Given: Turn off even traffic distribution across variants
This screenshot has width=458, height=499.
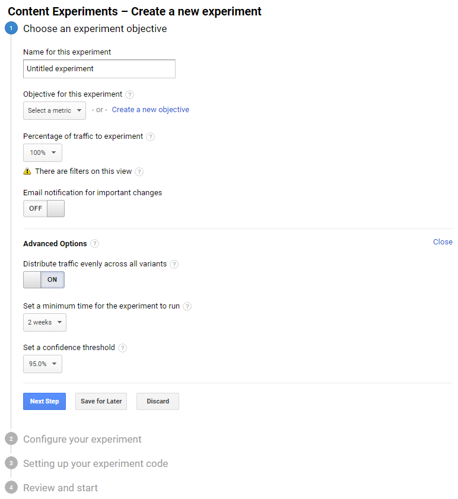Looking at the screenshot, I should click(x=34, y=279).
